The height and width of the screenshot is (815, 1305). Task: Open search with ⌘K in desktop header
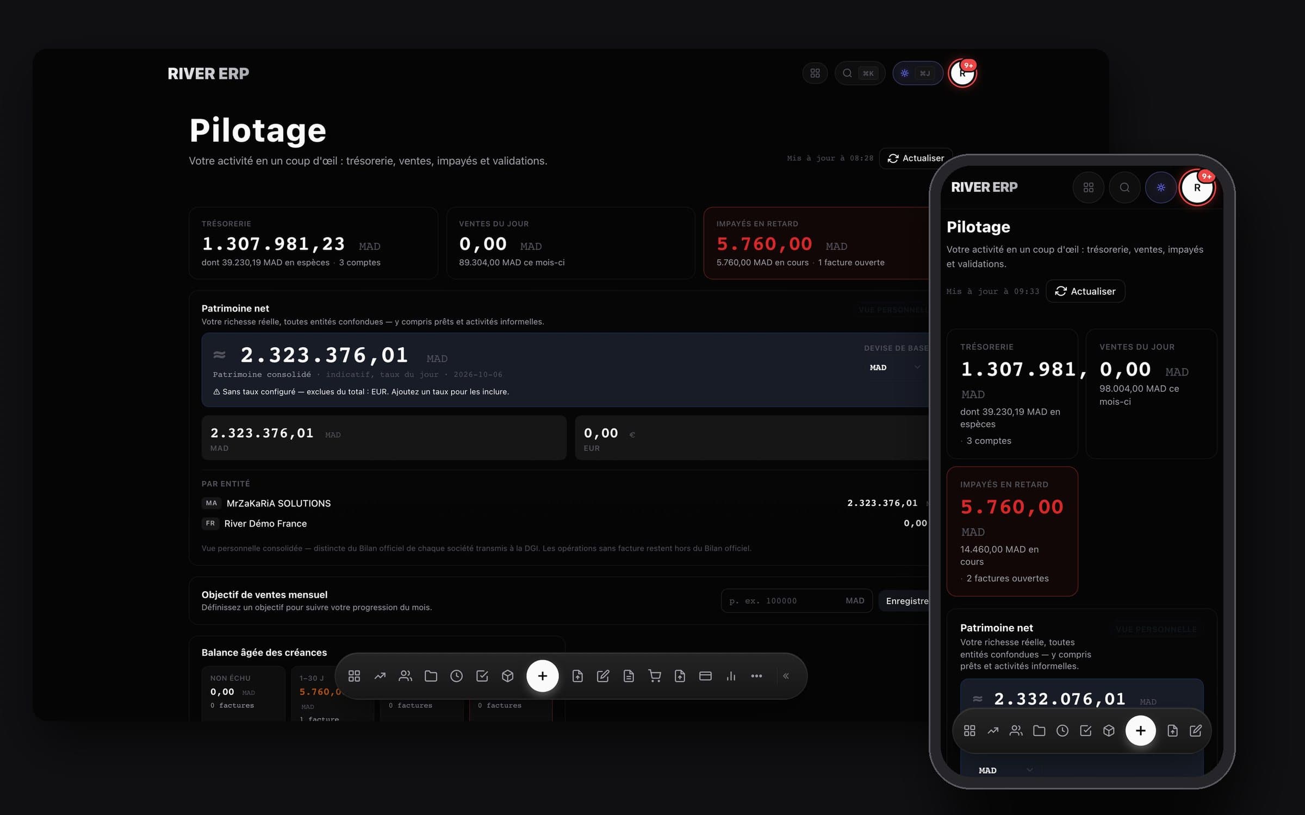860,73
